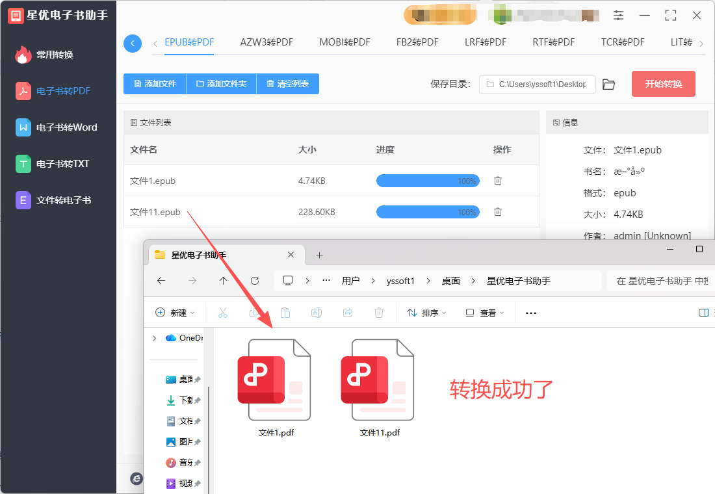Viewport: 715px width, 494px height.
Task: Open 桌面 in Explorer quick access
Action: (x=183, y=380)
